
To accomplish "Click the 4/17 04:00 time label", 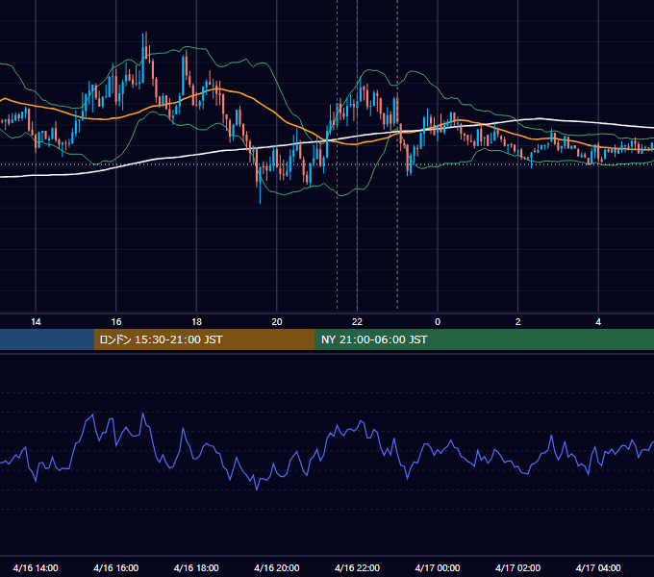I will pos(598,567).
